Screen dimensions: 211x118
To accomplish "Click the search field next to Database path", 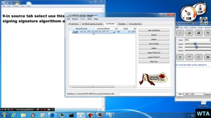I will coord(145,94).
